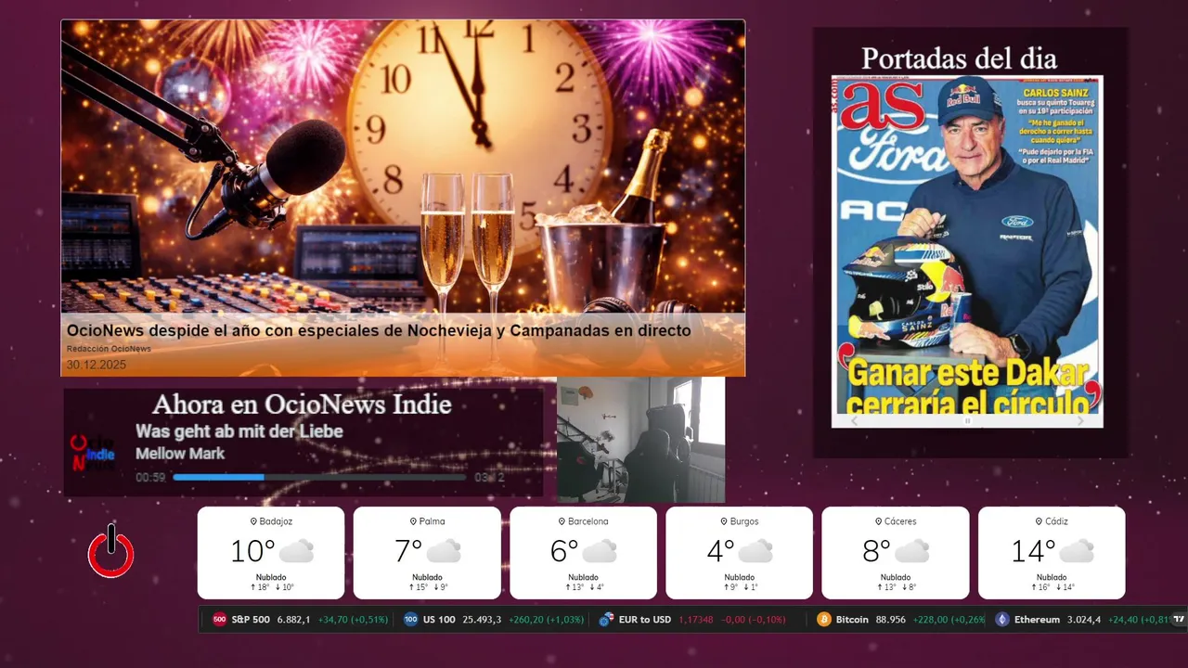Pause the Portadas del dia slideshow
The image size is (1188, 668).
(967, 420)
